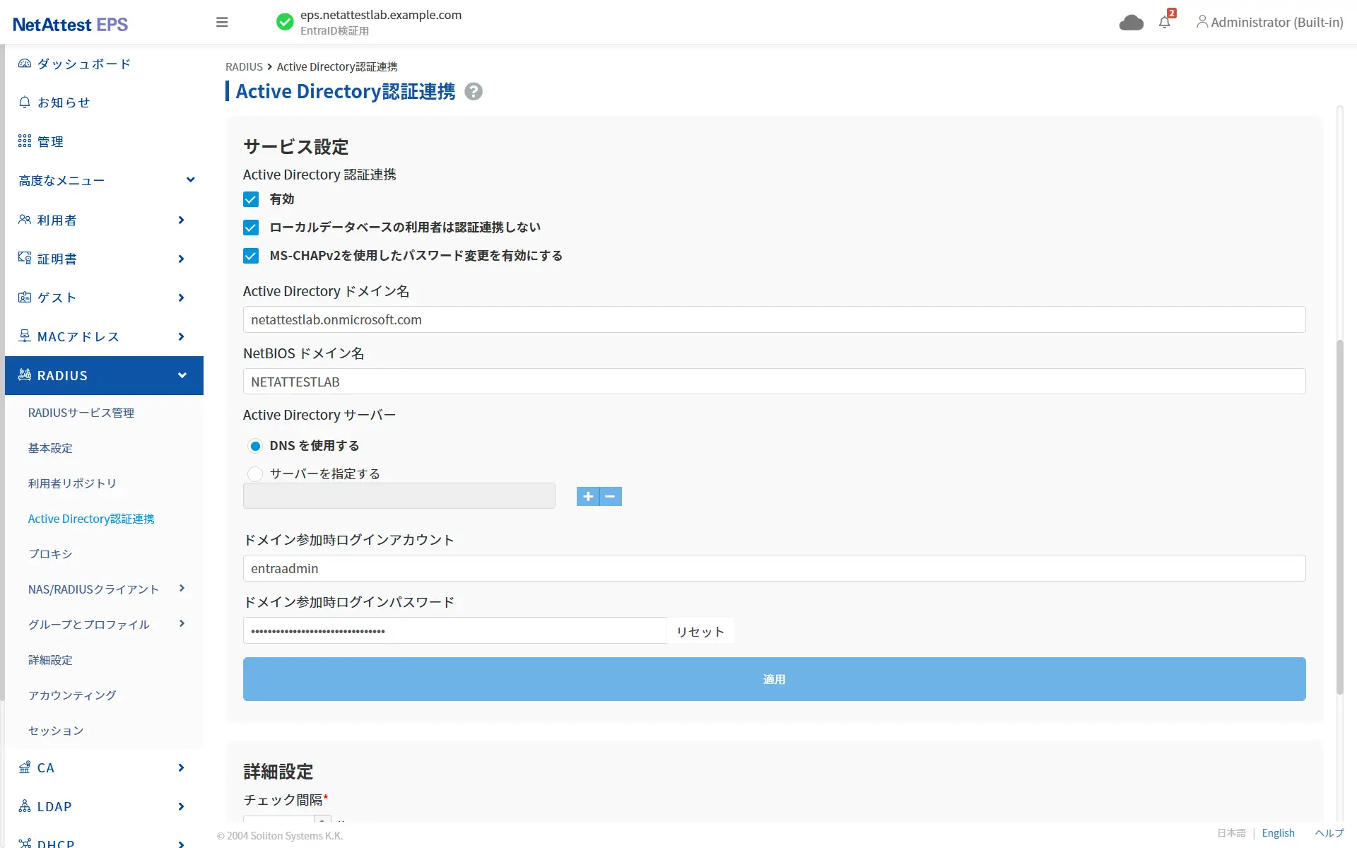Click the 適用 apply button

coord(774,679)
